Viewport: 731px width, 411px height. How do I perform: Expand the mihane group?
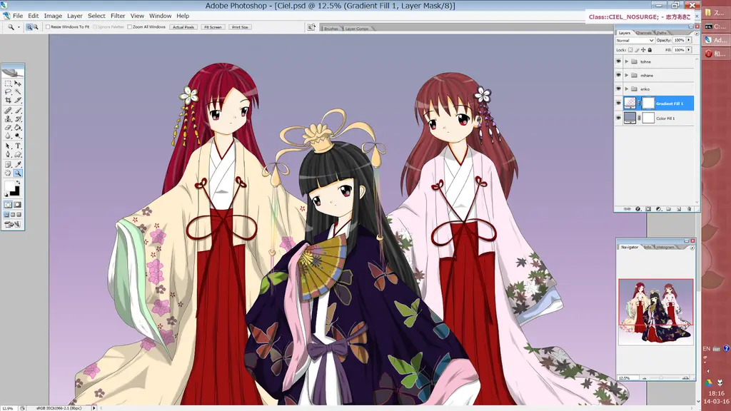point(627,75)
